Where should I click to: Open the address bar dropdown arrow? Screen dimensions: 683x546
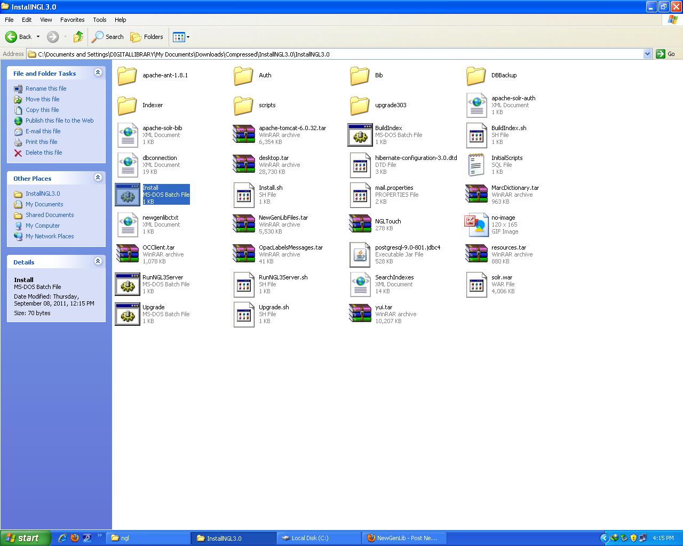click(x=647, y=54)
